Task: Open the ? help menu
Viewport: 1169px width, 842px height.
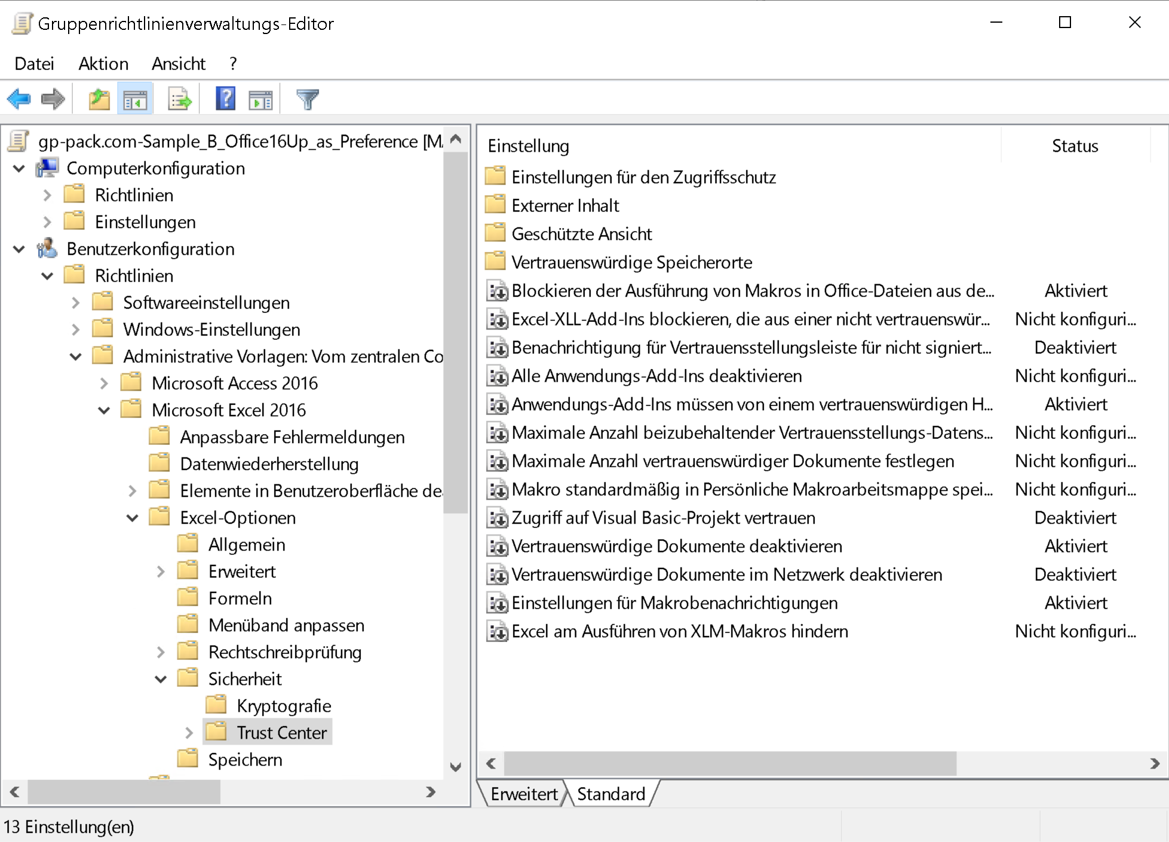Action: point(233,63)
